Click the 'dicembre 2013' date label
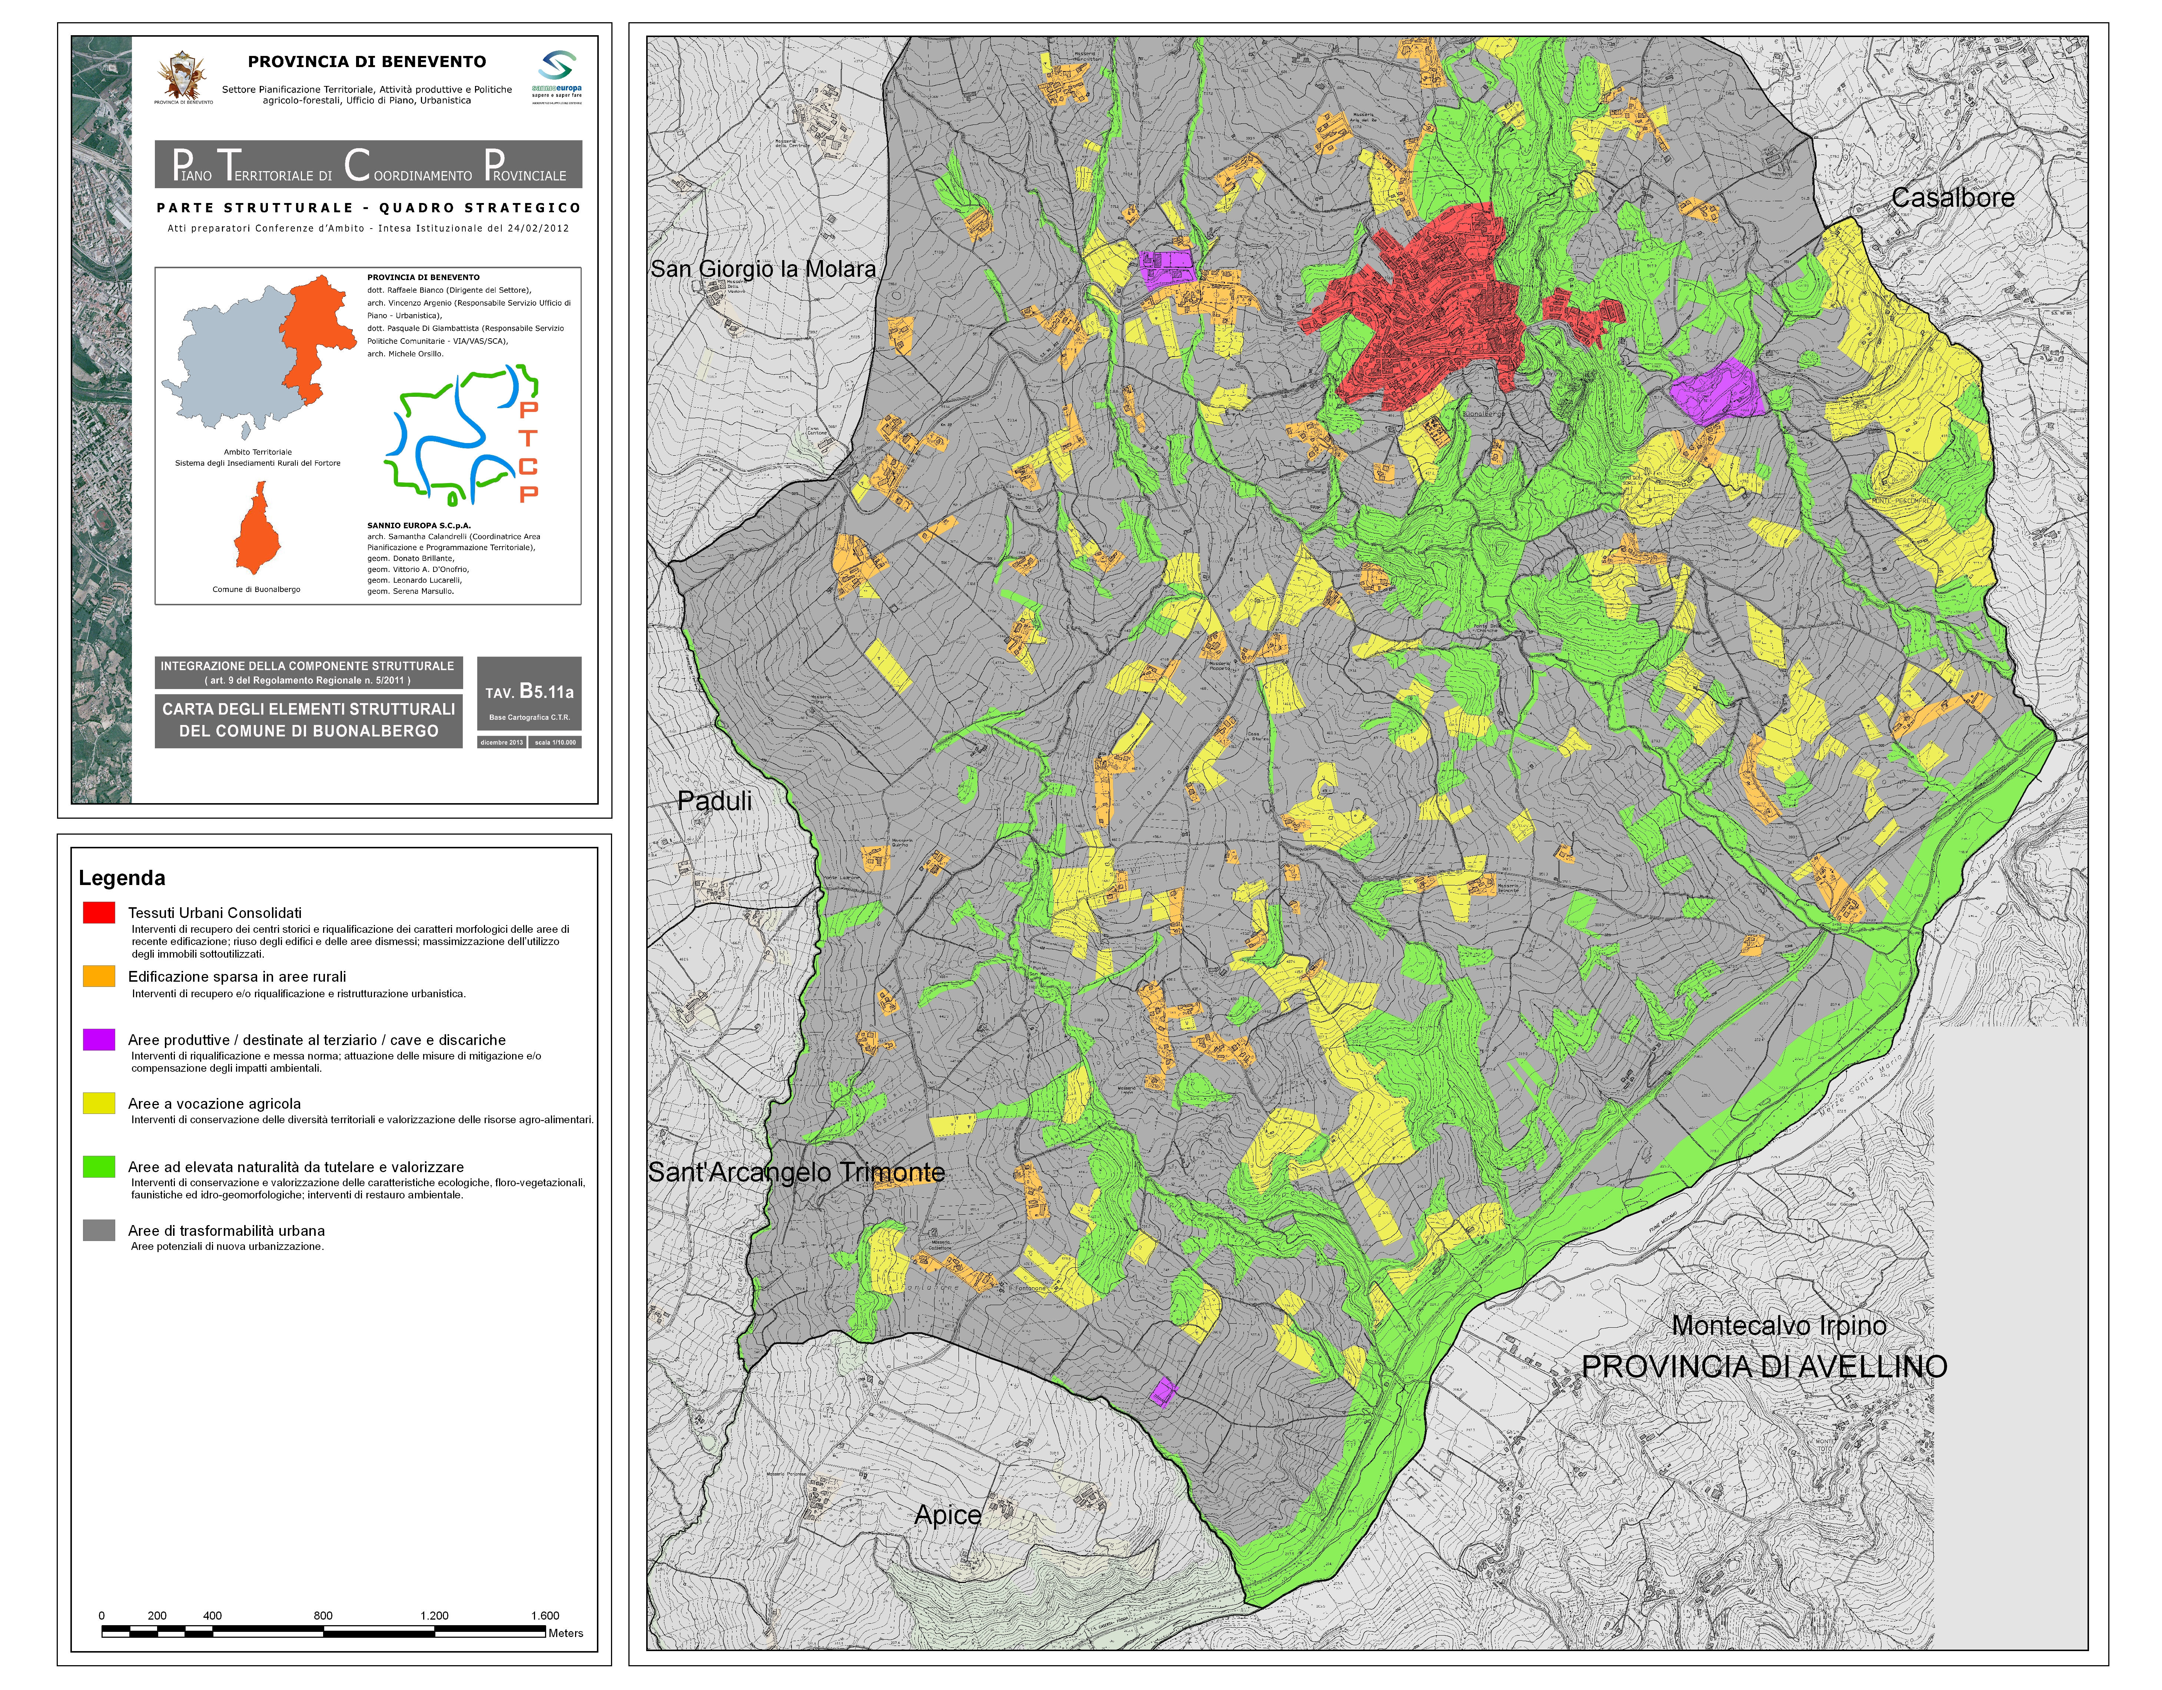The image size is (2162, 1690). 502,742
